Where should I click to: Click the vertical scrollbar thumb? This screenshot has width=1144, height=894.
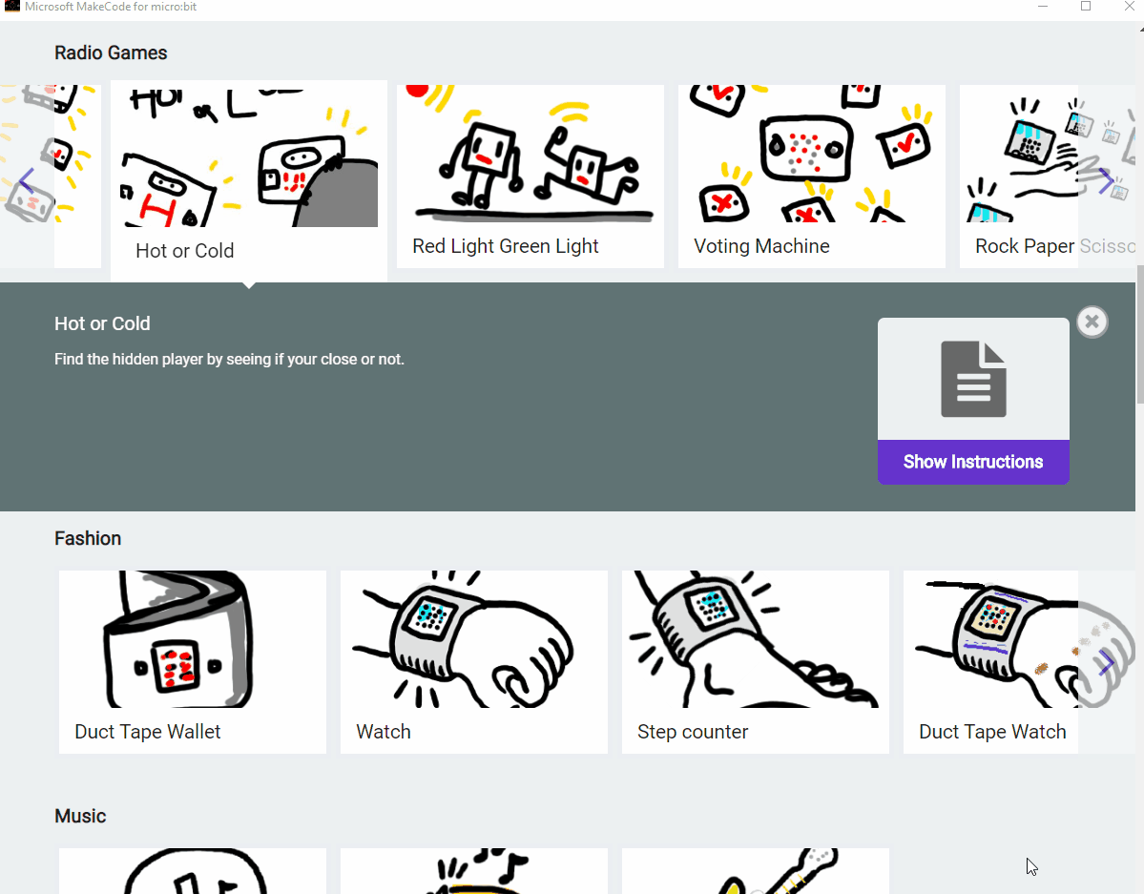pos(1139,334)
